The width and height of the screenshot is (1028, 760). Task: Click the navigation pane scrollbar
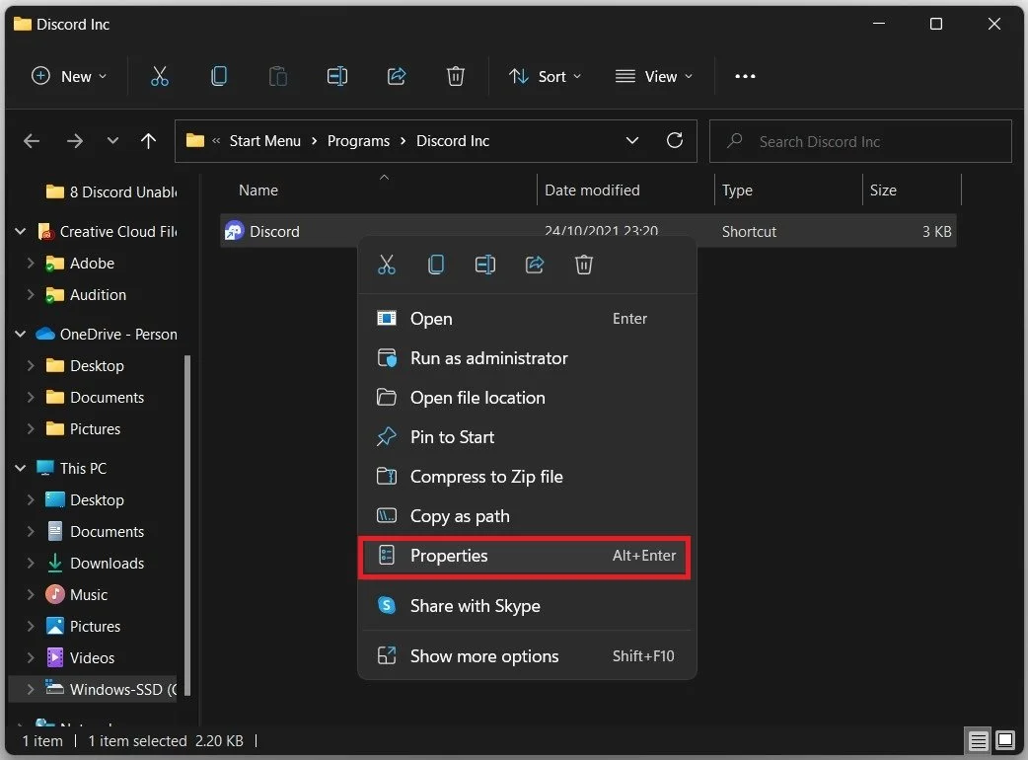[187, 524]
